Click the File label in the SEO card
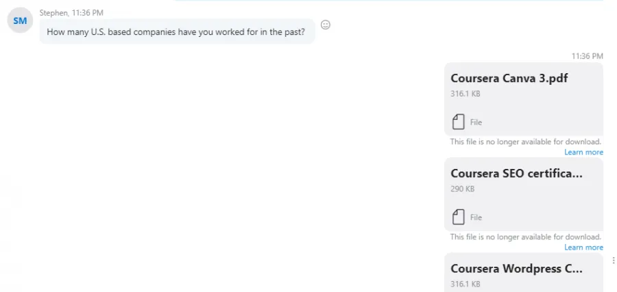 [x=476, y=217]
